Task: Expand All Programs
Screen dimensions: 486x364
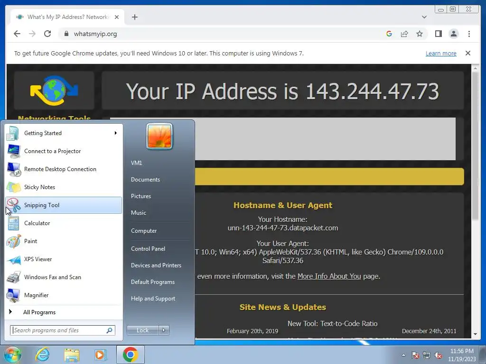Action: pyautogui.click(x=64, y=312)
